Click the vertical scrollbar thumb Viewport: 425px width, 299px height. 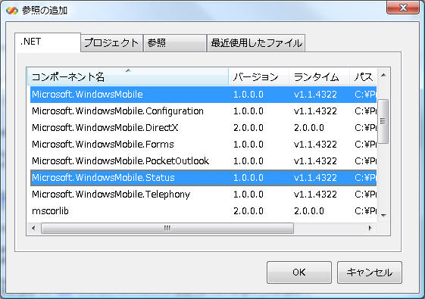(x=383, y=121)
